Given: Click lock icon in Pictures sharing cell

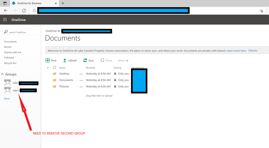Looking at the screenshot, I should pos(115,86).
